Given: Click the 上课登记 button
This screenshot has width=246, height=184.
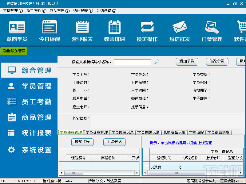Looking at the screenshot, I should click(114, 142).
